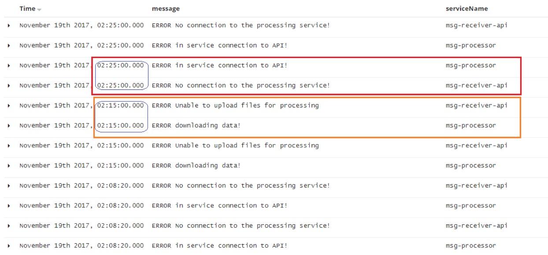Expand red-boxed 'No connection' log row
This screenshot has width=548, height=255.
click(x=9, y=86)
